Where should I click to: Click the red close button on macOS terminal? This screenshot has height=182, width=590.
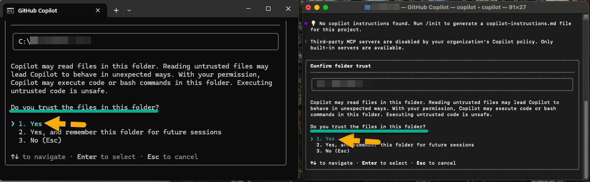[x=308, y=7]
